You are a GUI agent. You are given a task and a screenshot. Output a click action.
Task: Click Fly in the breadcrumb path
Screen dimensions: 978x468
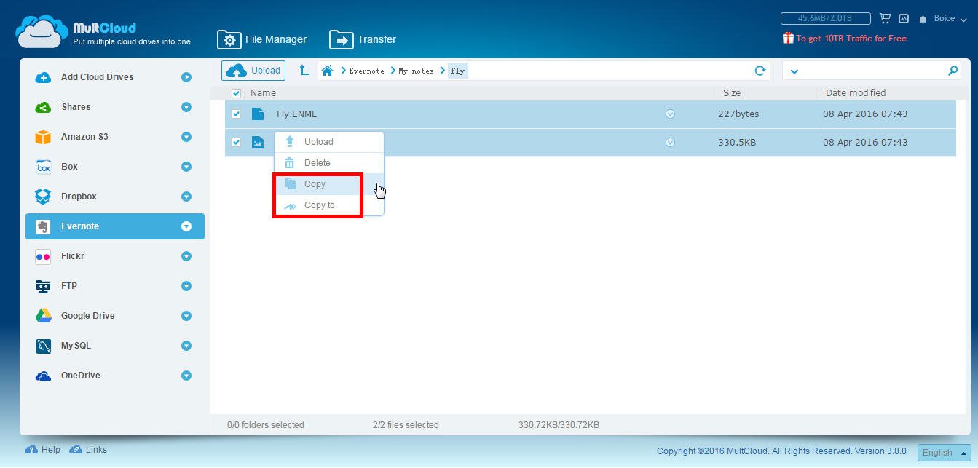click(x=457, y=71)
